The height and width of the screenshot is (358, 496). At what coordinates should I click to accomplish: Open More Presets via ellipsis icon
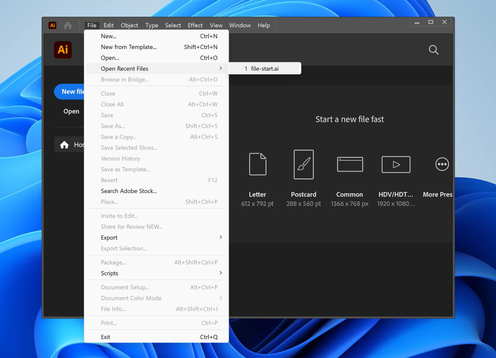point(442,164)
